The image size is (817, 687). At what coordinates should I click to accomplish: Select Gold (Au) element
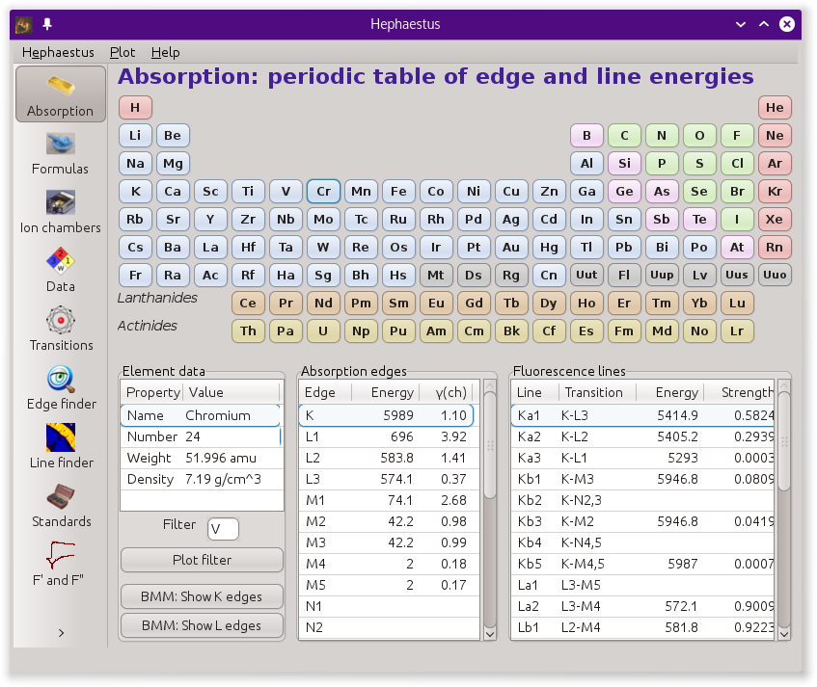511,248
